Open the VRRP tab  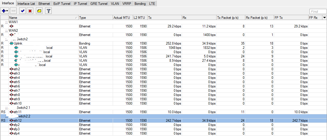pos(127,3)
